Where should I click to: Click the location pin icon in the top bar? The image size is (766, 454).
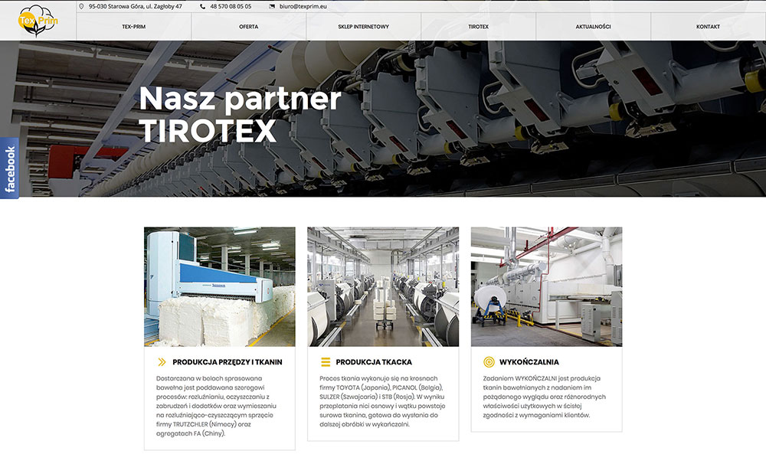(81, 6)
